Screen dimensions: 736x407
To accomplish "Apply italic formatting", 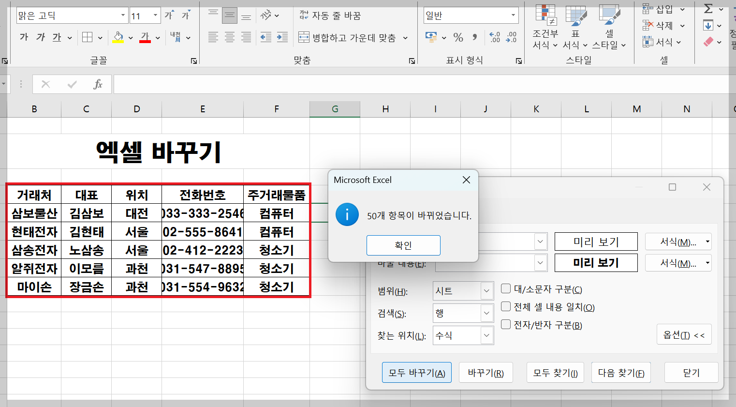I will click(x=41, y=37).
